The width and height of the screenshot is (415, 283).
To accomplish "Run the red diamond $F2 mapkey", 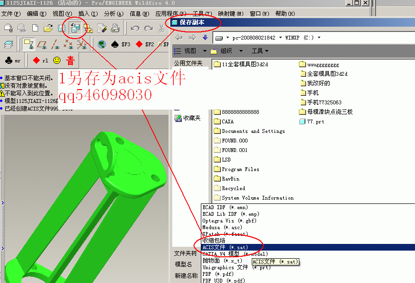I will click(x=145, y=44).
